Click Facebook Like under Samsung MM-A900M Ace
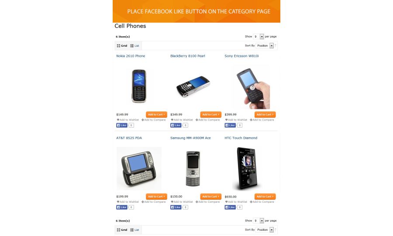The image size is (393, 236). 176,207
